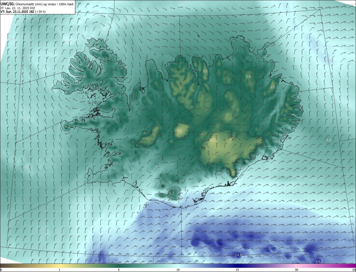Image resolution: width=356 pixels, height=272 pixels.
Task: Click the 4.7 value label on the map
Action: click(x=102, y=82)
